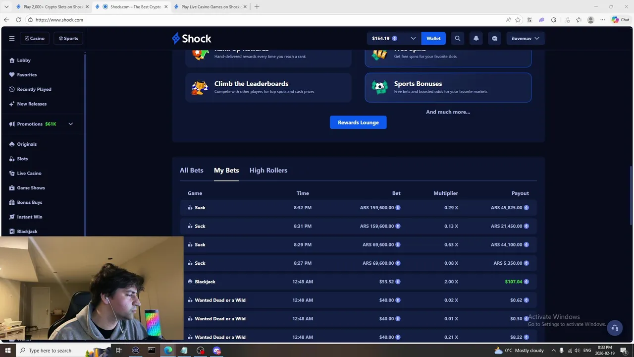Expand the Promotions sidebar section
This screenshot has height=357, width=634.
point(70,124)
